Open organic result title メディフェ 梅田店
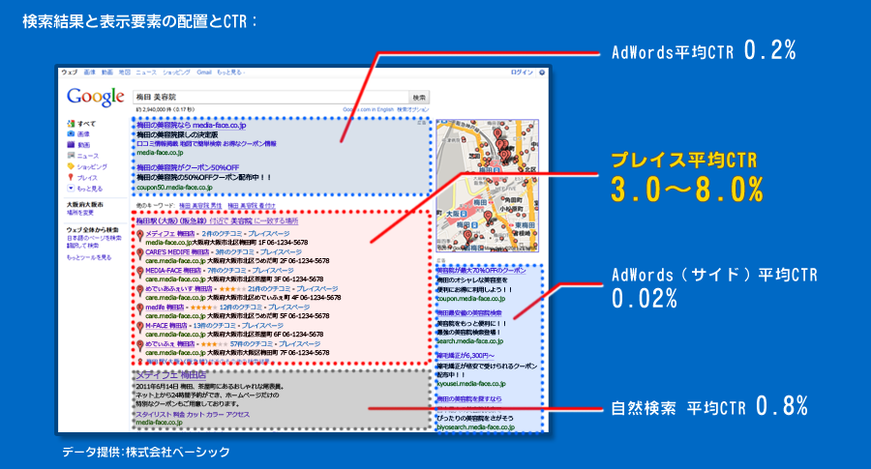The width and height of the screenshot is (871, 469). [171, 375]
